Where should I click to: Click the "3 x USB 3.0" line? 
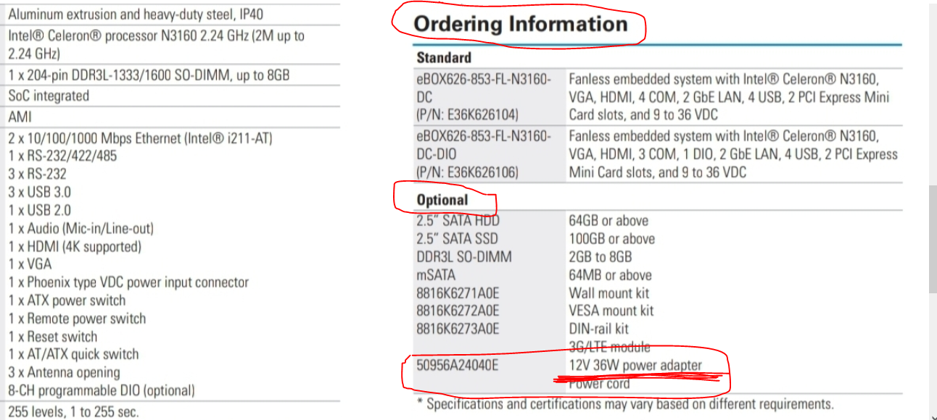coord(40,193)
